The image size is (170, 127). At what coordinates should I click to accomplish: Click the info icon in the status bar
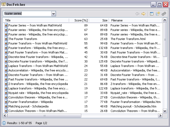click(x=4, y=123)
